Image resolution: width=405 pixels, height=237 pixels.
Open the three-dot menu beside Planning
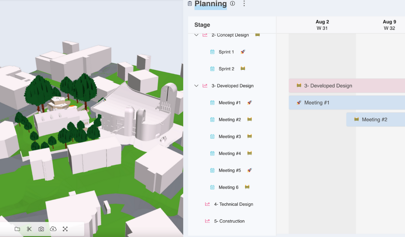244,3
